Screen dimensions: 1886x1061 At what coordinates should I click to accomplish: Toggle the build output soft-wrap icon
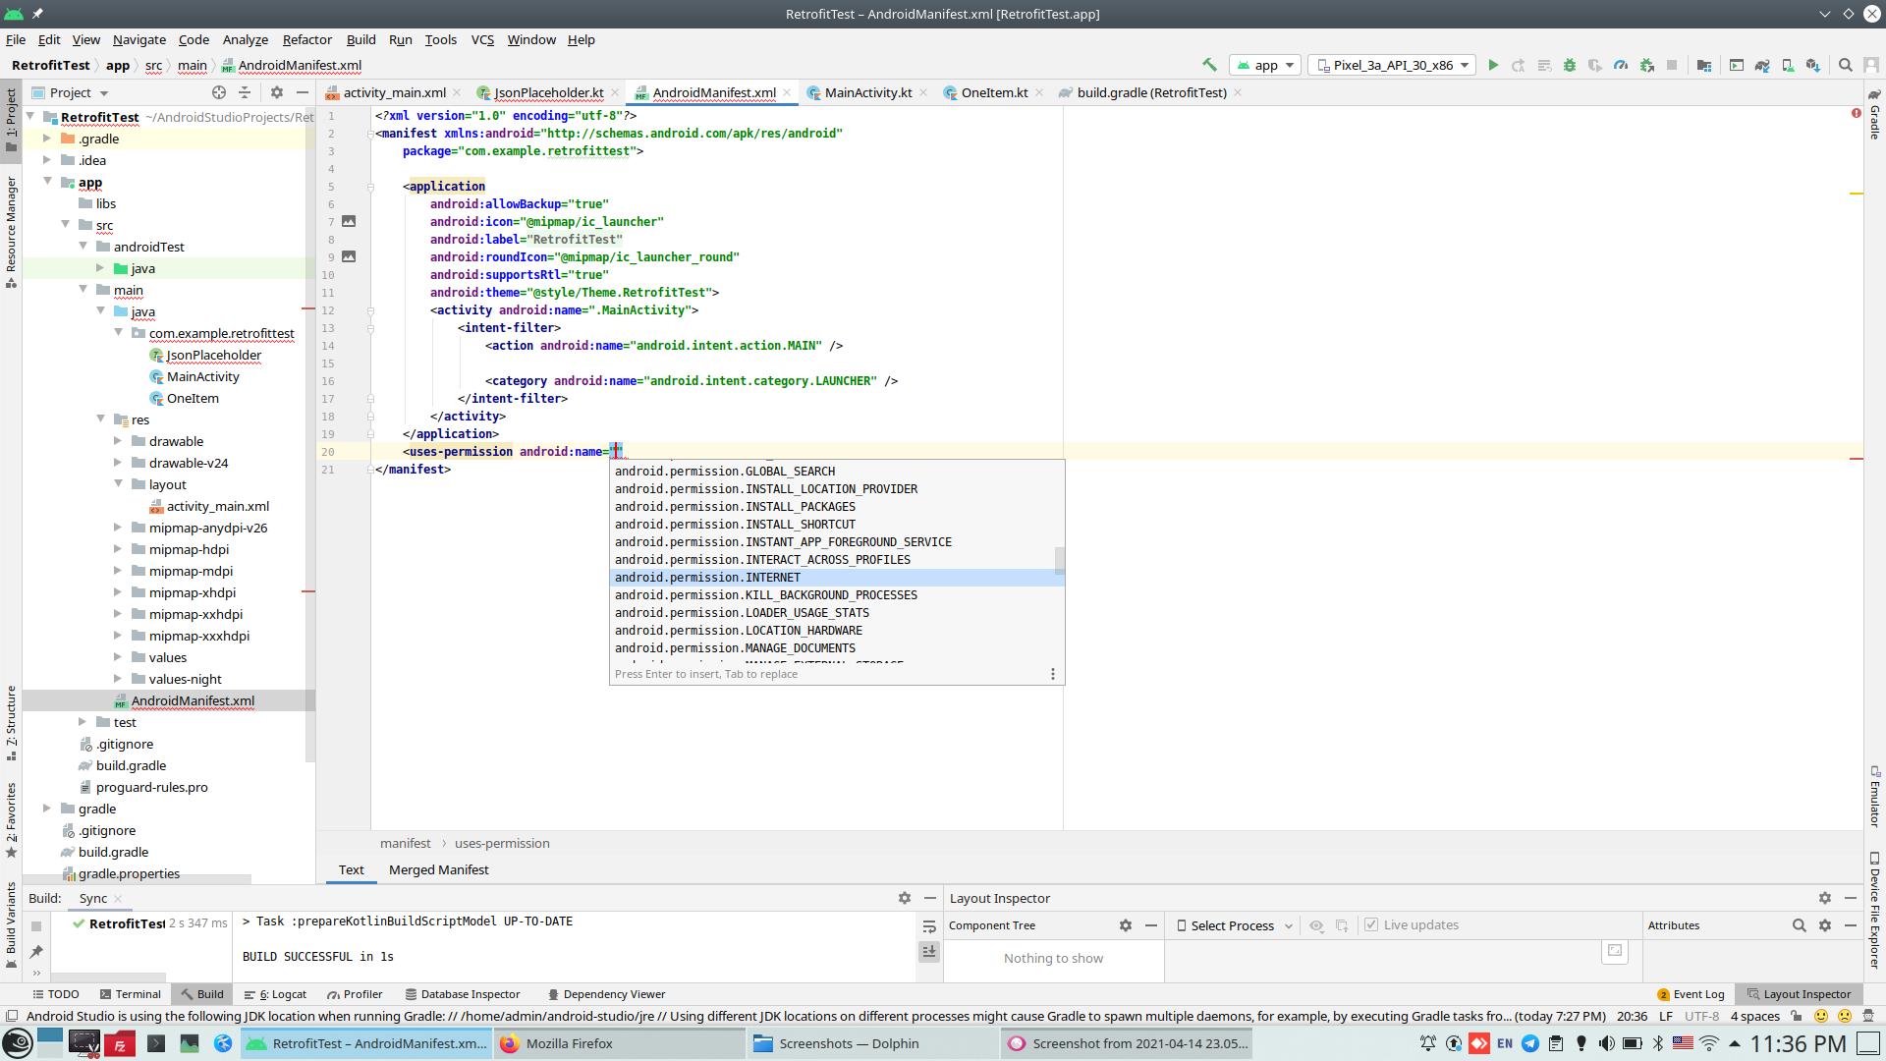click(x=929, y=926)
